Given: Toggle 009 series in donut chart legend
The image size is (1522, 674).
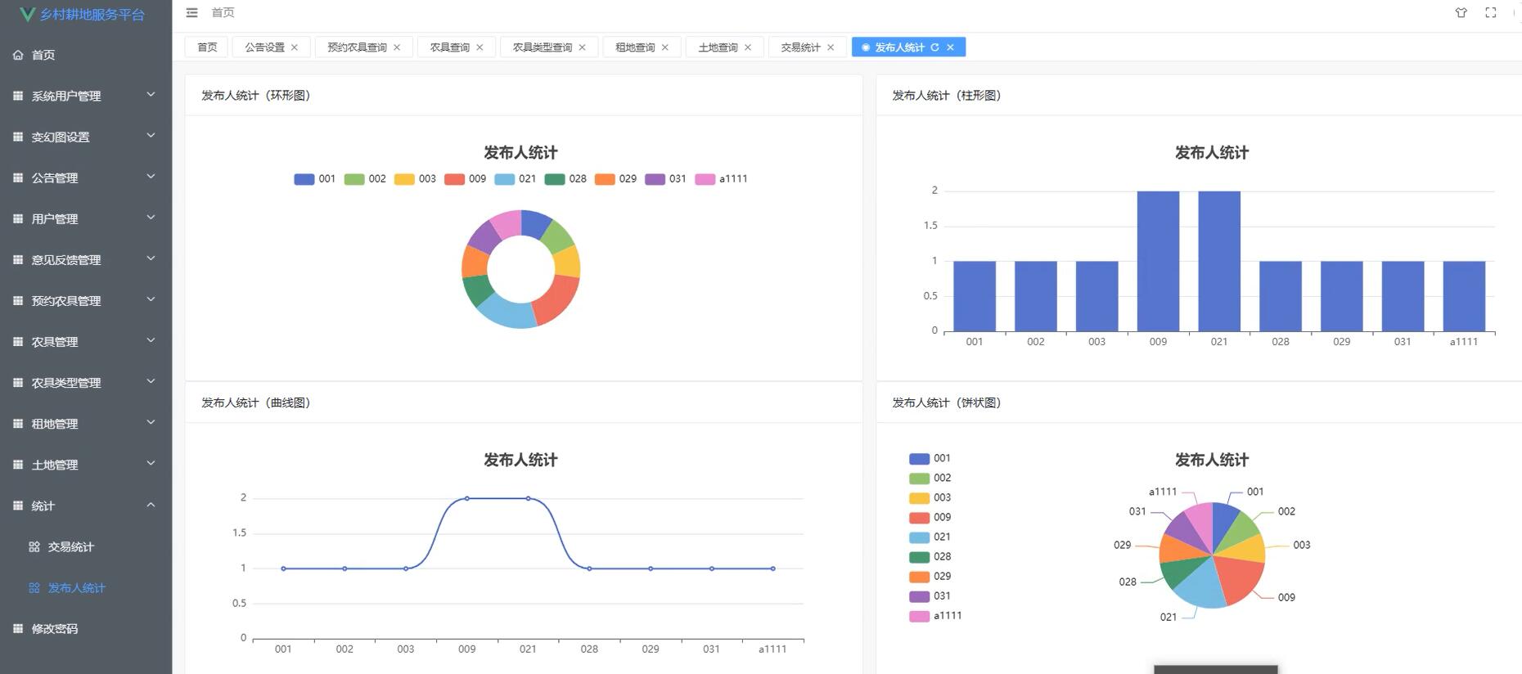Looking at the screenshot, I should point(465,179).
